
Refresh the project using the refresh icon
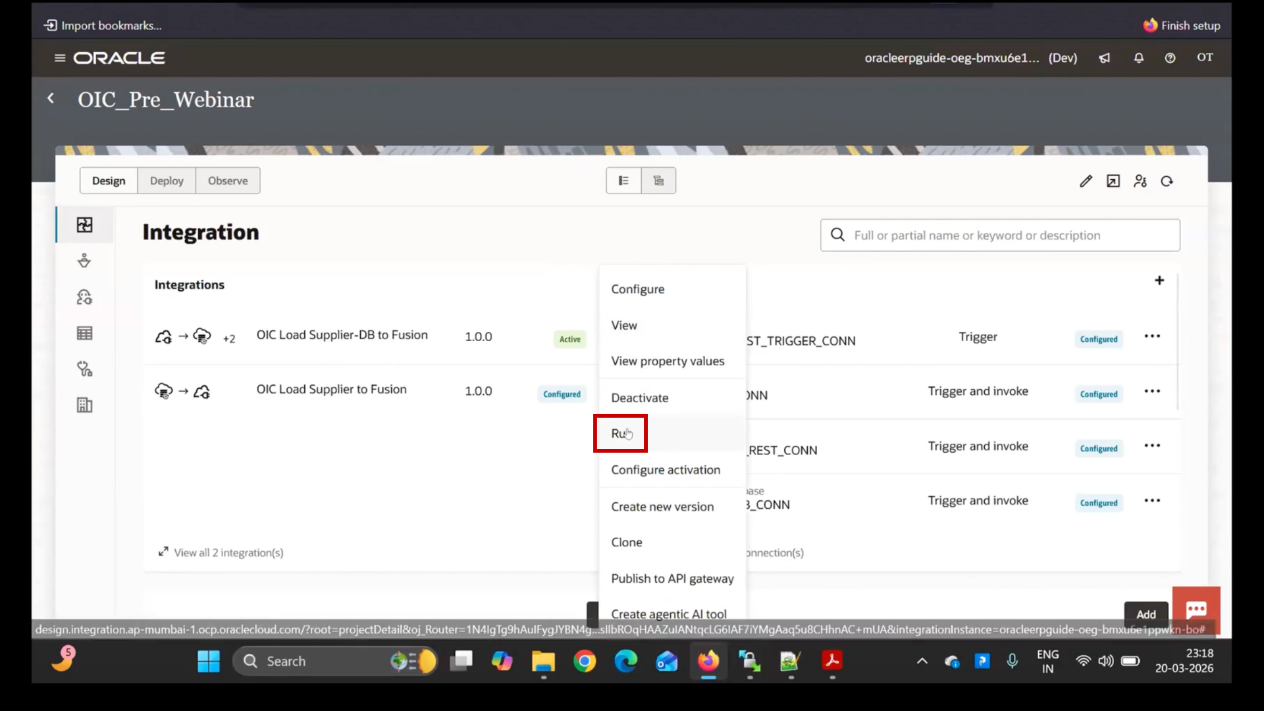coord(1167,180)
